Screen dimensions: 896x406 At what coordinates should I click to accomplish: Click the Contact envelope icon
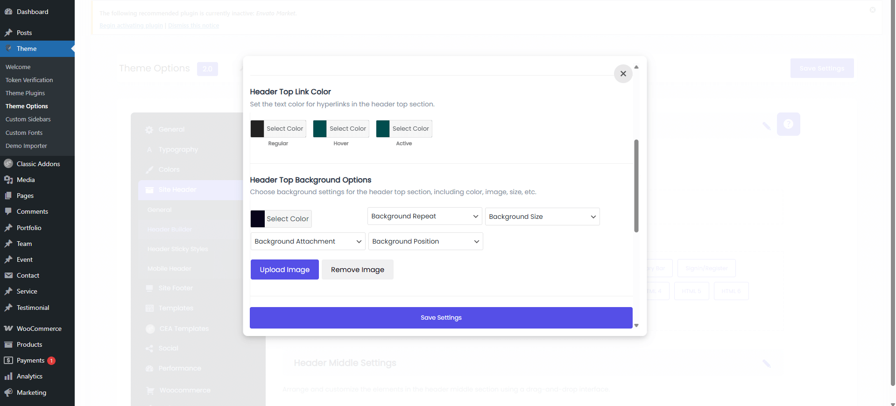coord(8,275)
